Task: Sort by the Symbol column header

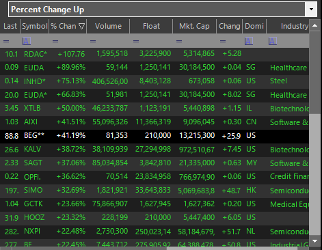Action: point(35,26)
